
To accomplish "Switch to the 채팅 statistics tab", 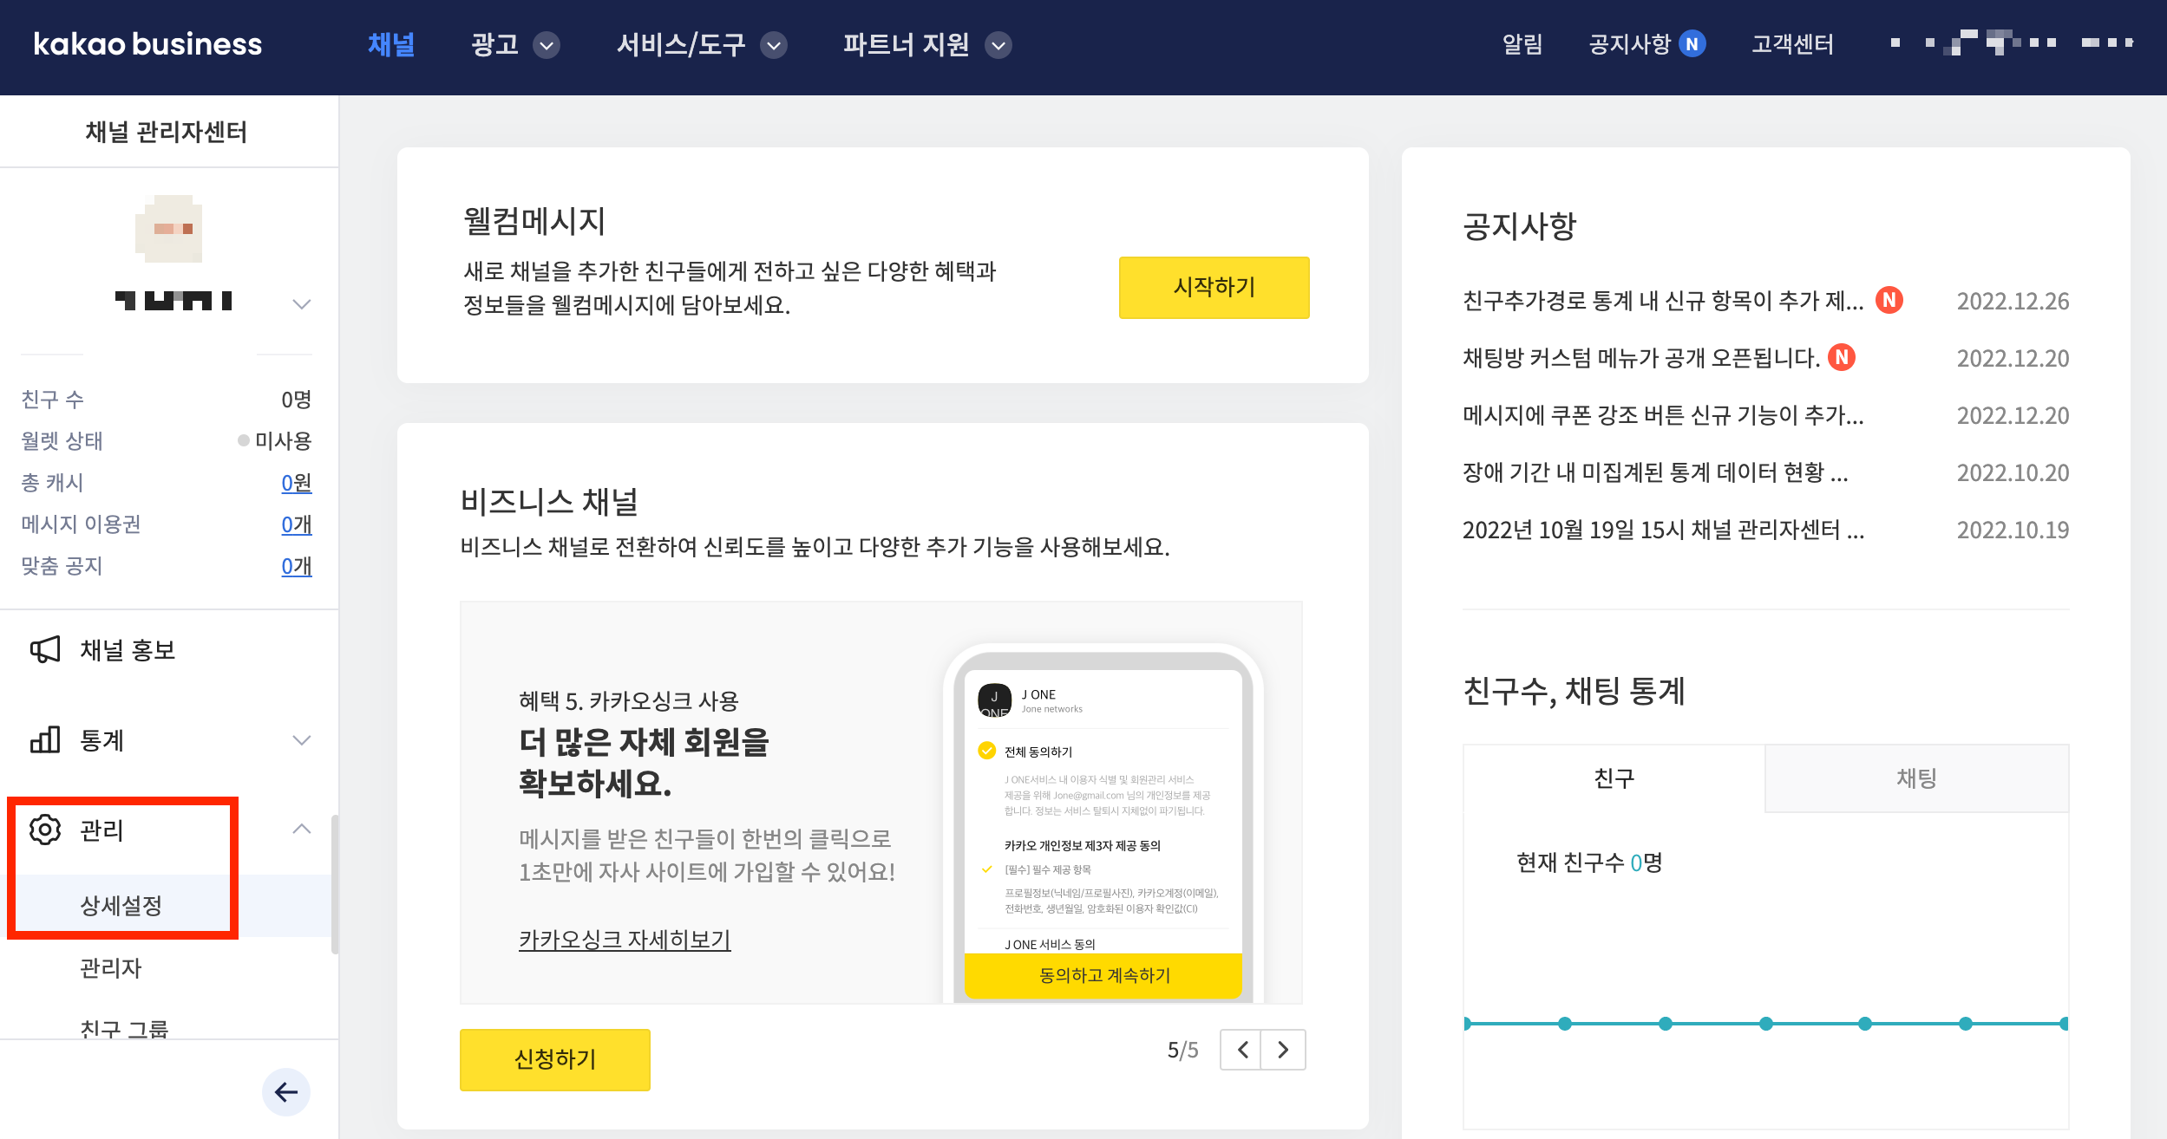I will click(x=1916, y=778).
